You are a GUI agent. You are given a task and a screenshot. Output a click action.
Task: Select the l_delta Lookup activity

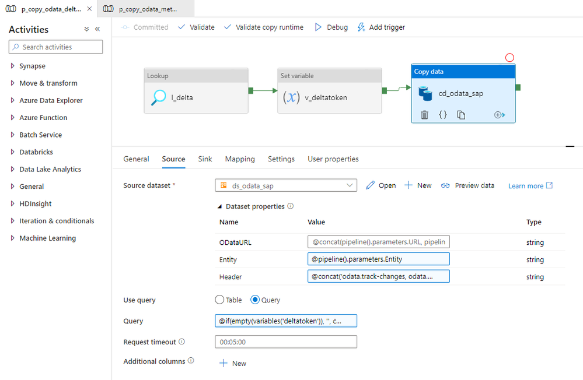click(x=196, y=91)
